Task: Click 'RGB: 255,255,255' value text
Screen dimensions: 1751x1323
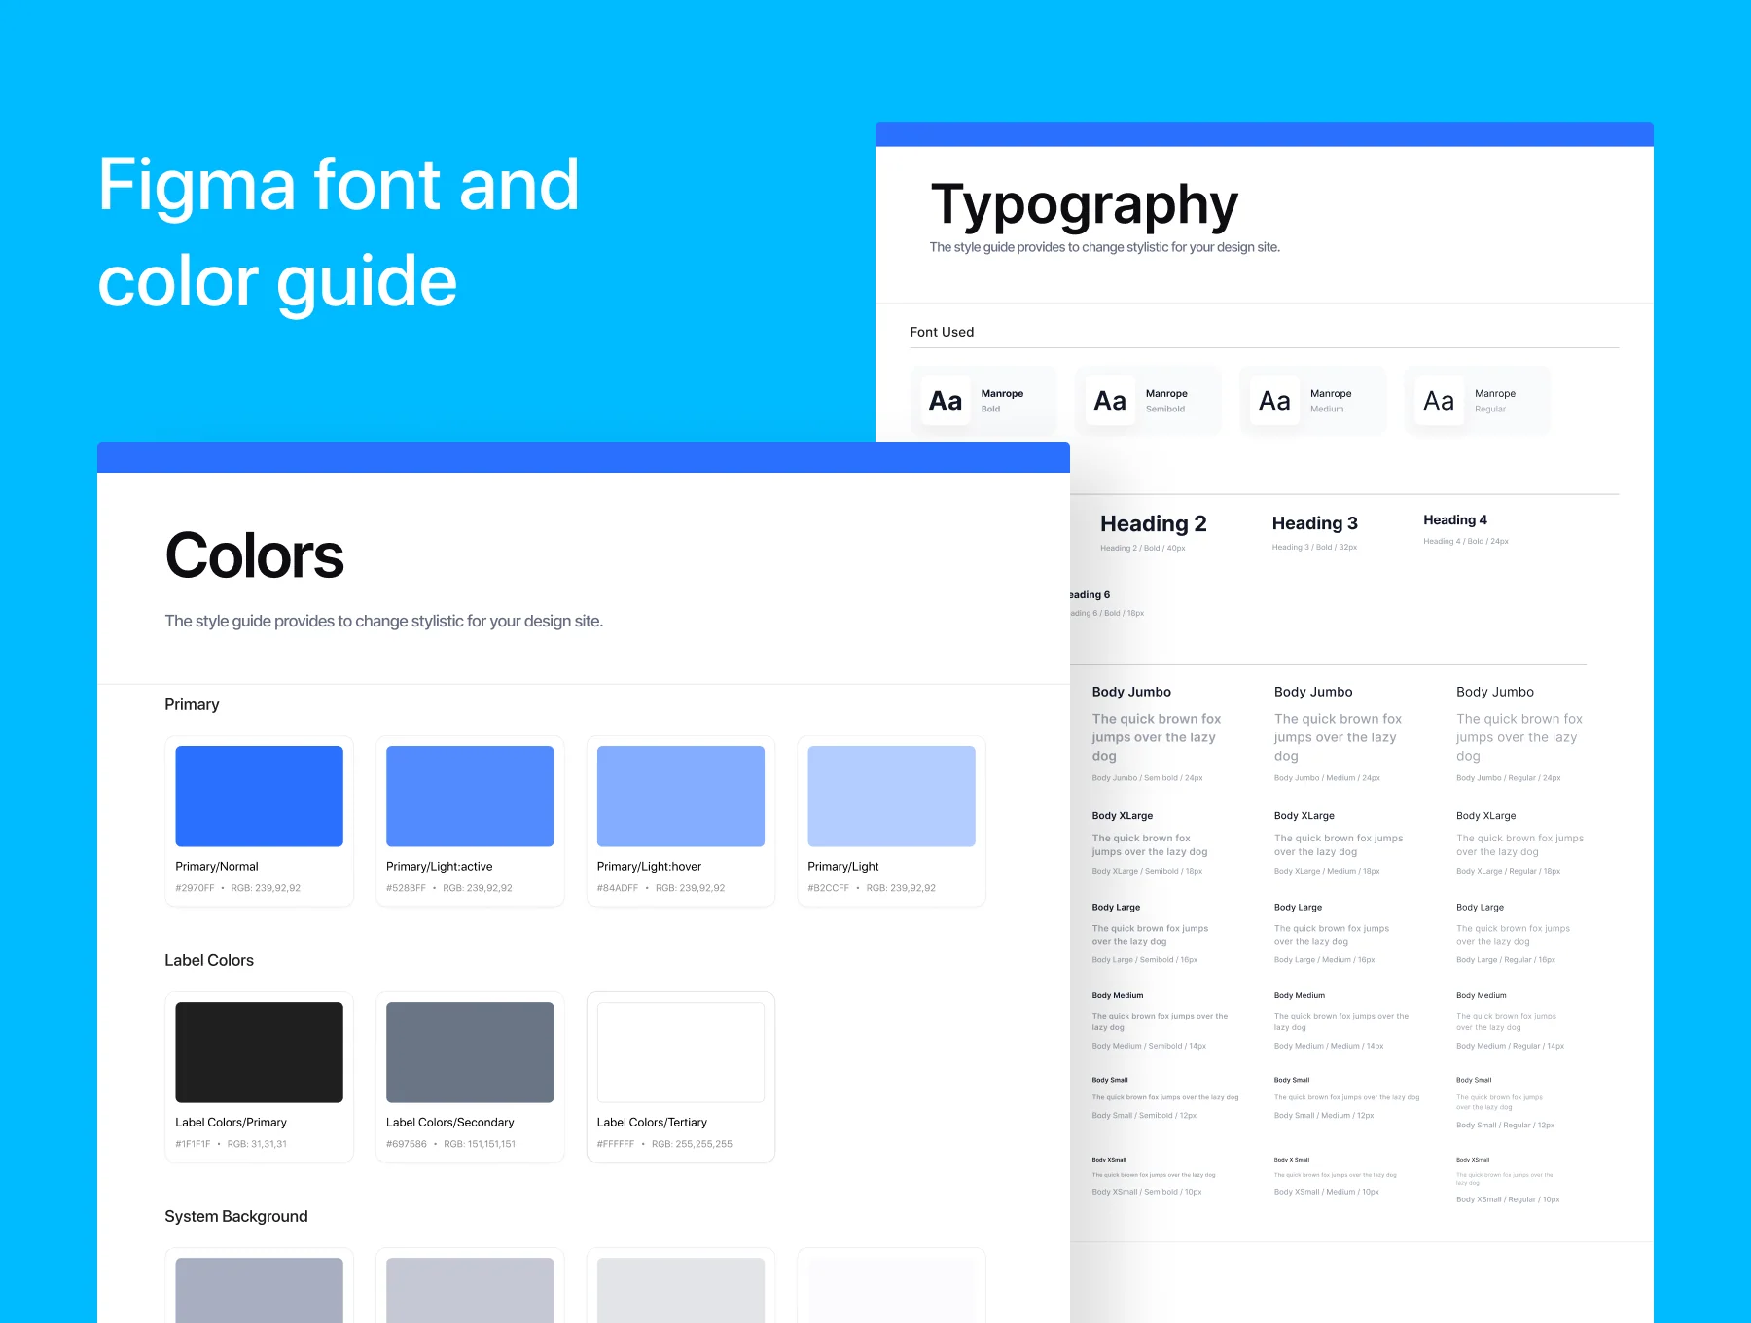Action: pyautogui.click(x=692, y=1144)
